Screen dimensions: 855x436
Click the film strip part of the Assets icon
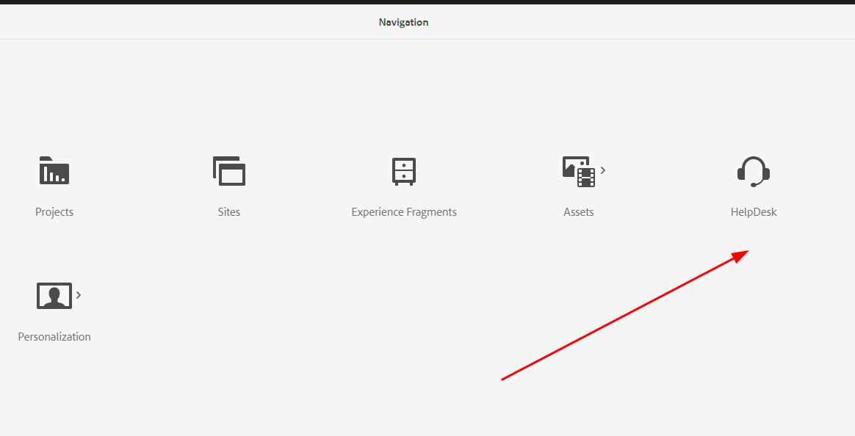coord(585,177)
